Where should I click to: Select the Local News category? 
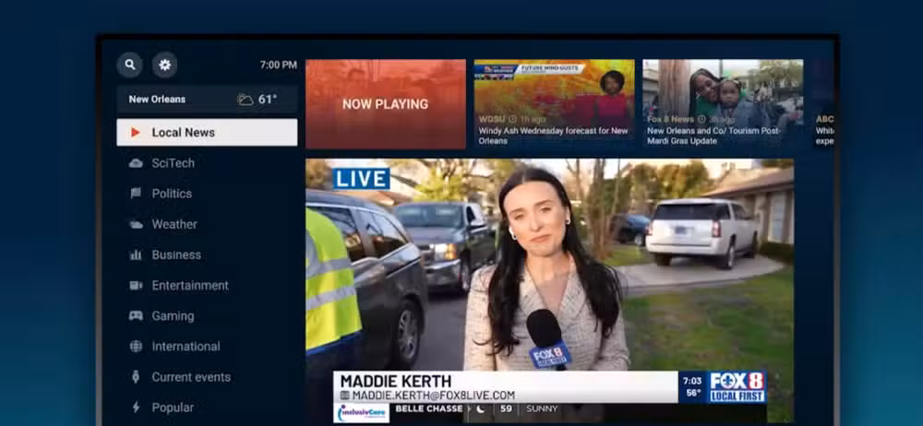click(207, 133)
